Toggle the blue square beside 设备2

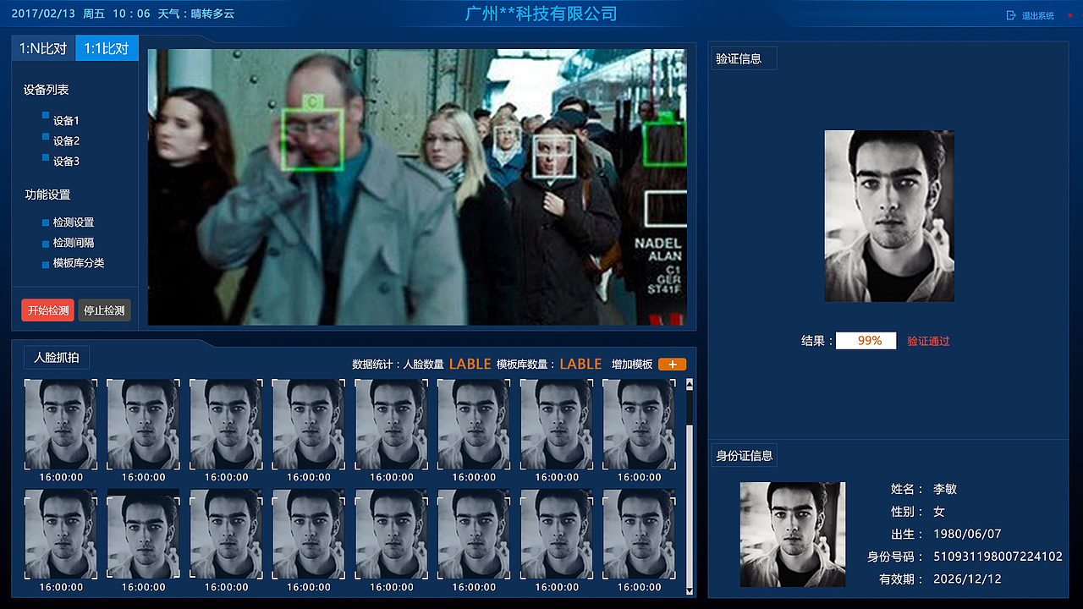(46, 136)
